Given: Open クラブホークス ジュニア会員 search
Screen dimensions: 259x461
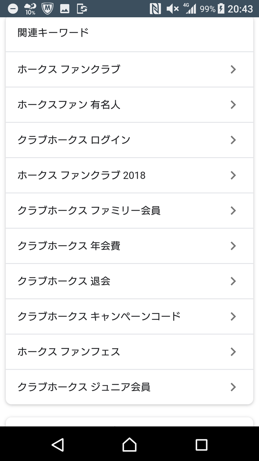Looking at the screenshot, I should pos(84,387).
